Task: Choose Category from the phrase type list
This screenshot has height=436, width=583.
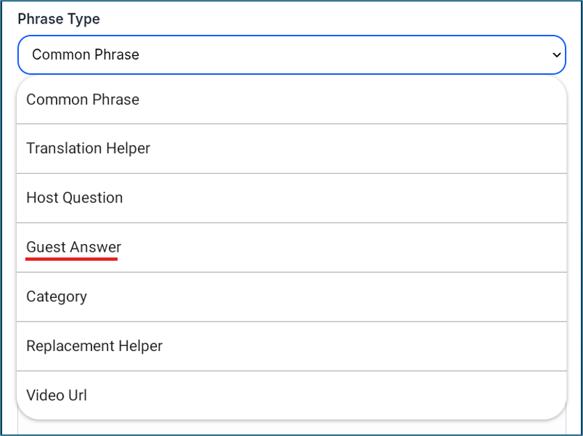Action: [291, 297]
